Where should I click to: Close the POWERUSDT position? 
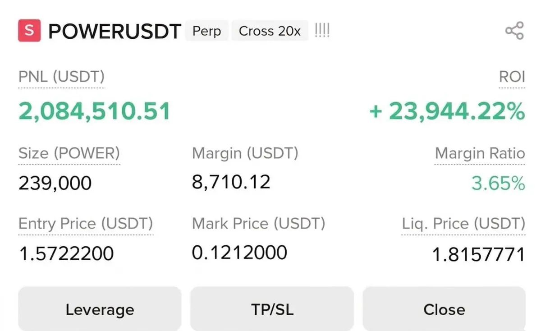[x=444, y=309]
